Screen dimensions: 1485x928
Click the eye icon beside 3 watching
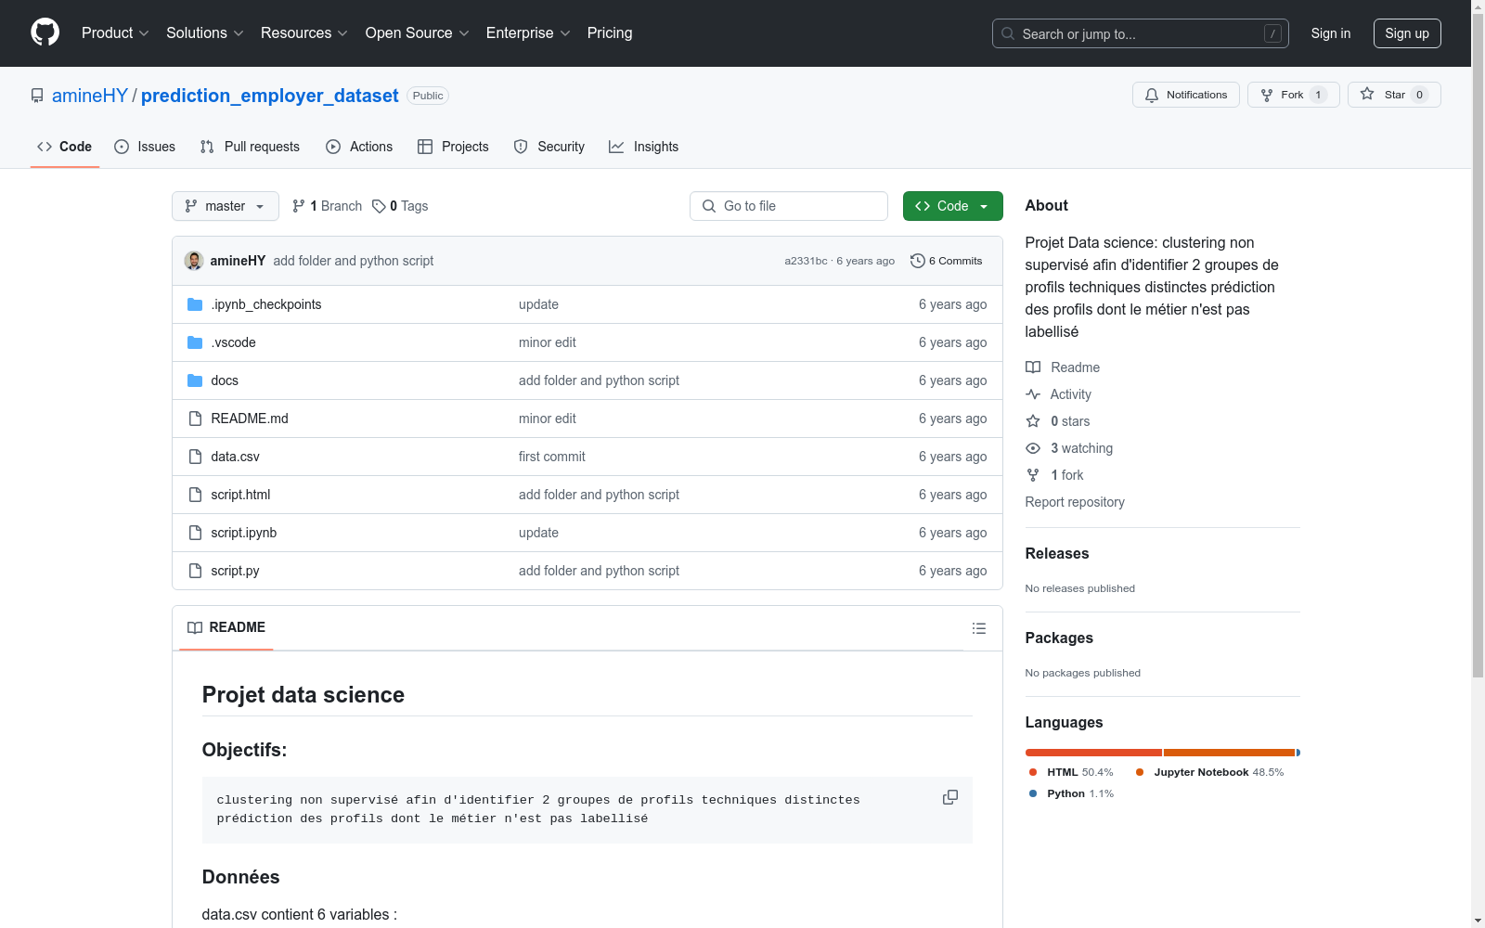pyautogui.click(x=1033, y=448)
